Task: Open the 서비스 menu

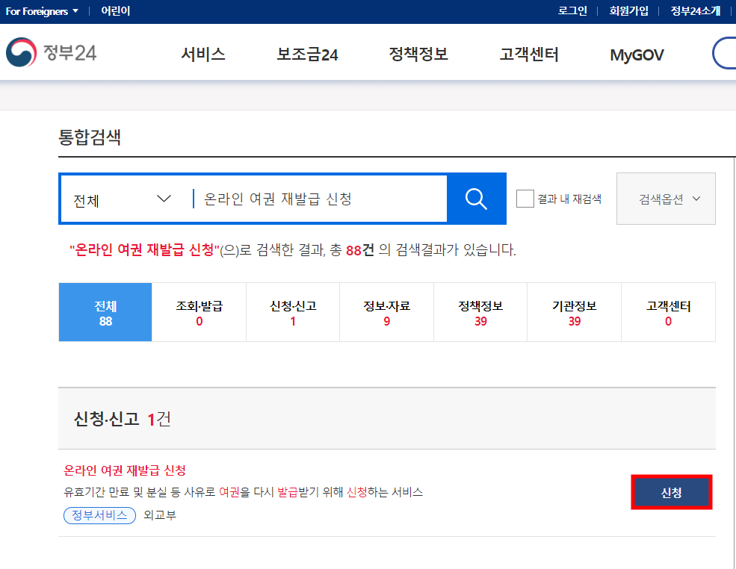Action: click(202, 54)
